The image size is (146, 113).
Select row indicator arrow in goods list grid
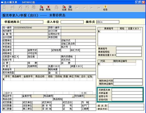4,79
